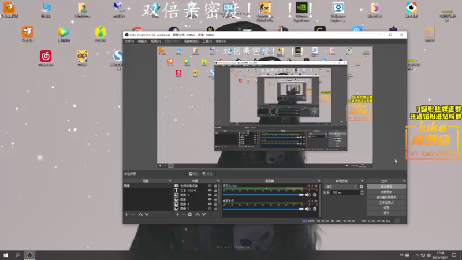Screen dimensions: 462x260
Task: Open the 麦克风/Aux audio settings gear
Action: coord(315,195)
